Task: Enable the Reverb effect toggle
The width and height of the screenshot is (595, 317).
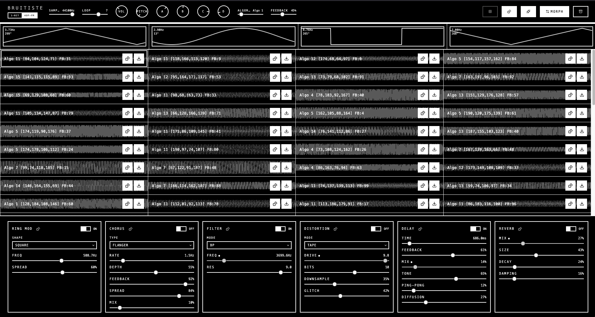Action: [x=571, y=229]
